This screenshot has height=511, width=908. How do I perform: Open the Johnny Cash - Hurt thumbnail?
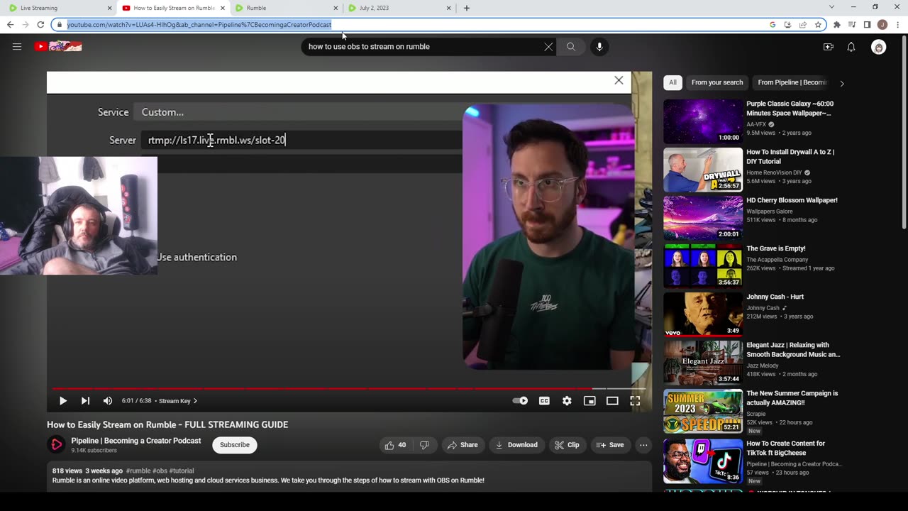click(703, 314)
